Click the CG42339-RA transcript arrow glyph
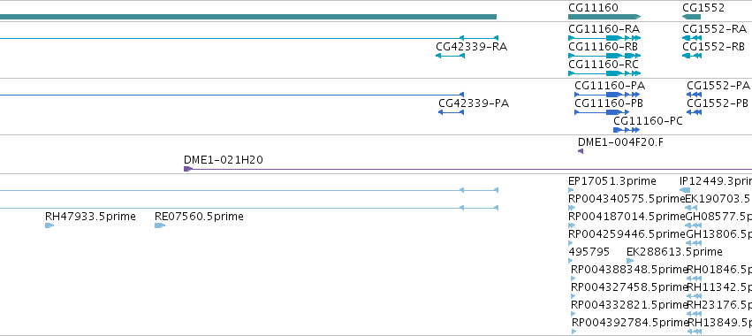Viewport: 752px width, 336px height. click(x=450, y=56)
